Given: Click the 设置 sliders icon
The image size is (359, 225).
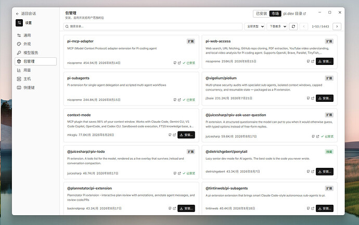Looking at the screenshot, I should pyautogui.click(x=19, y=23).
